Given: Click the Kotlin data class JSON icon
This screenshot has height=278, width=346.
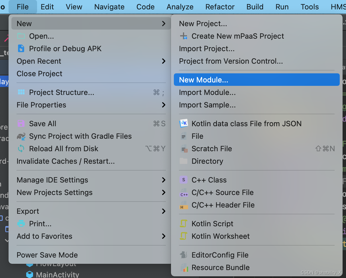Looking at the screenshot, I should (184, 124).
